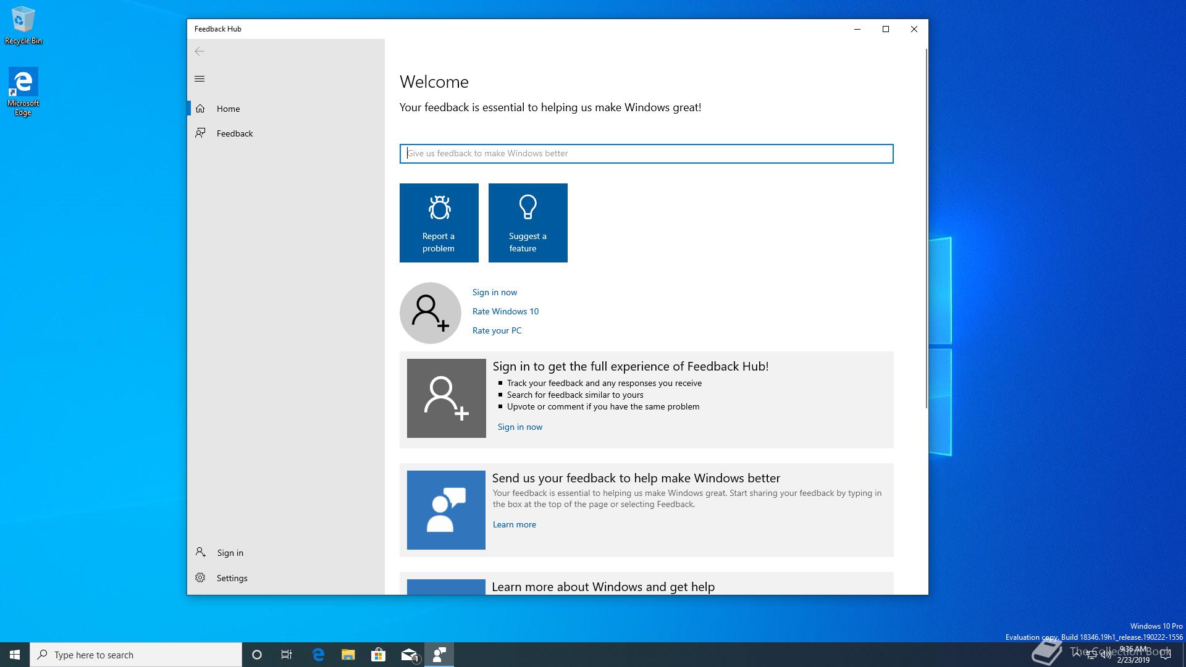Select Sign in in the sidebar

point(286,553)
